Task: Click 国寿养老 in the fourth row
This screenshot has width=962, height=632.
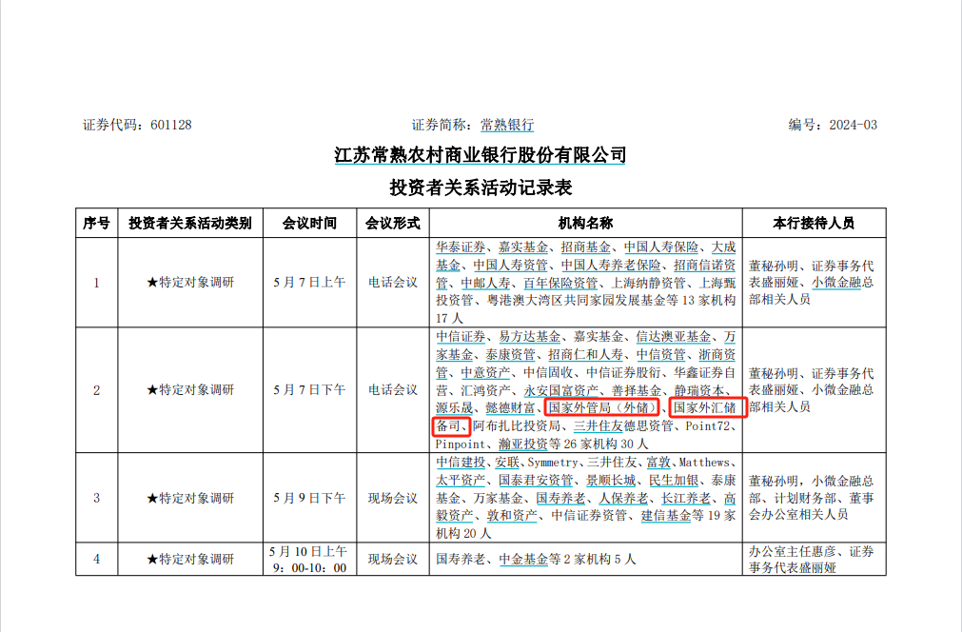Action: coord(461,559)
